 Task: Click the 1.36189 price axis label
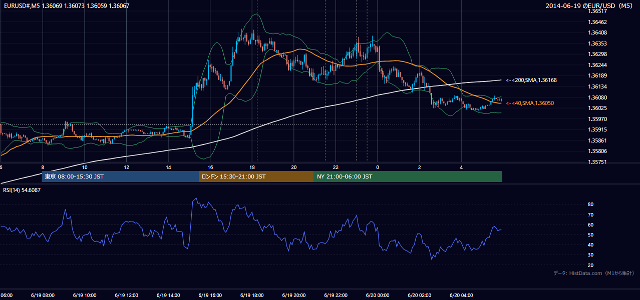[x=597, y=75]
